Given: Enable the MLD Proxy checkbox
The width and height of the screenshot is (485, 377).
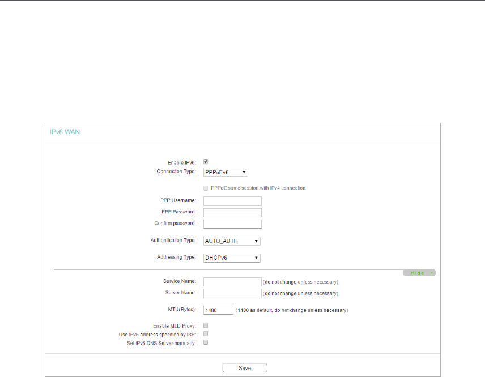Looking at the screenshot, I should pyautogui.click(x=206, y=325).
